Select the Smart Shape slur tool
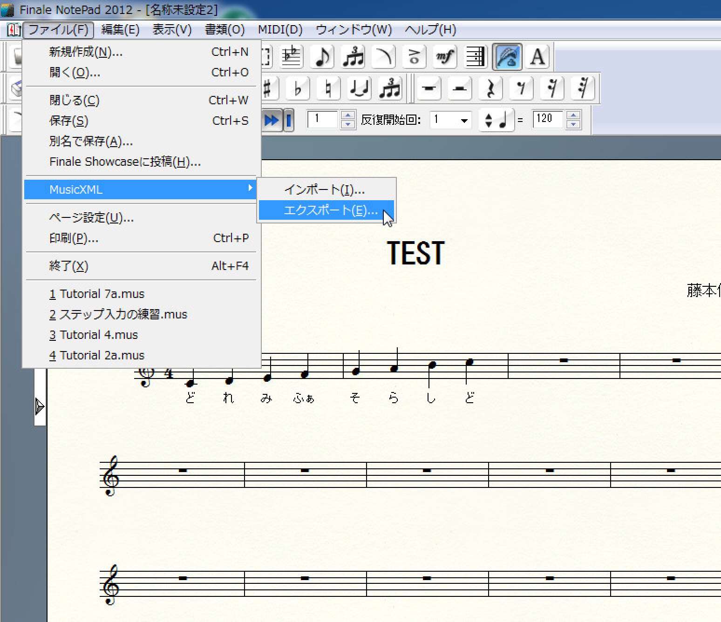Screen dimensions: 721x622 coord(383,57)
